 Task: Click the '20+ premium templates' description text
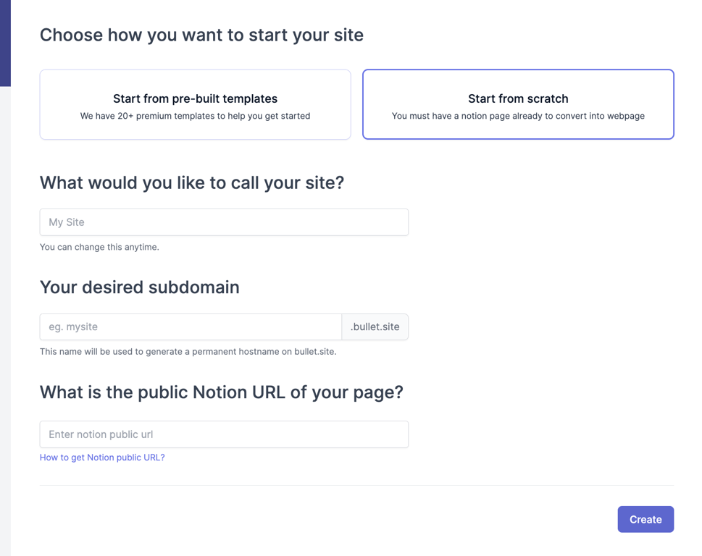click(195, 116)
